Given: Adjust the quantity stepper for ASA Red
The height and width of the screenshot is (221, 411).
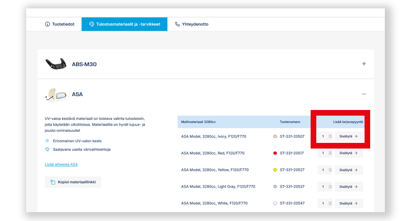Looking at the screenshot, I should tap(330, 153).
